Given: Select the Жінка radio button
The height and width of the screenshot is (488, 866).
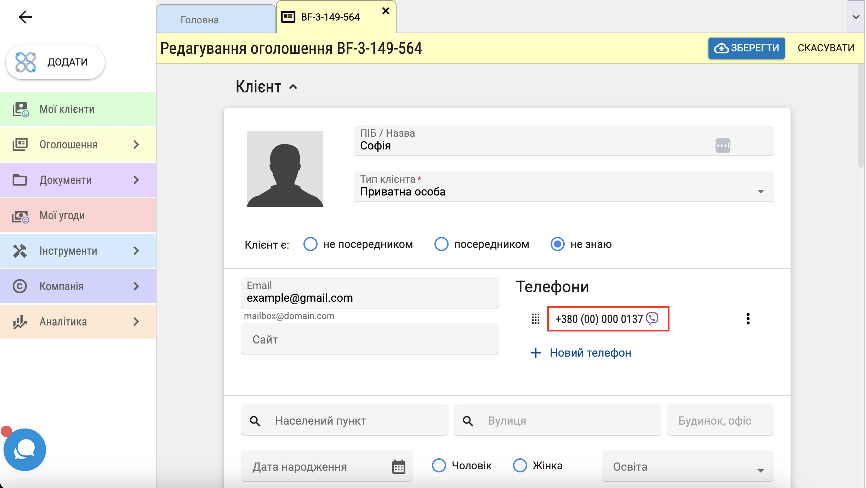Looking at the screenshot, I should point(520,465).
